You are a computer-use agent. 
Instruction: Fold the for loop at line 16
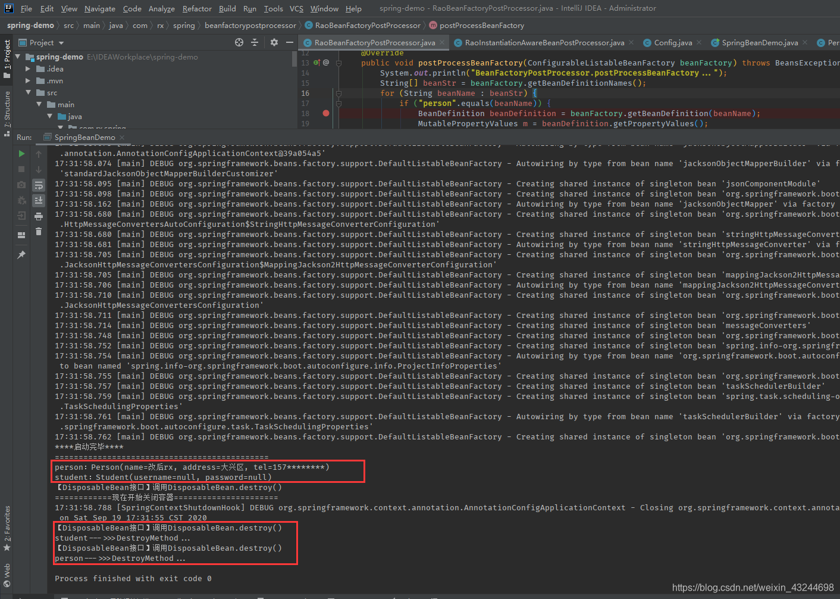(338, 93)
